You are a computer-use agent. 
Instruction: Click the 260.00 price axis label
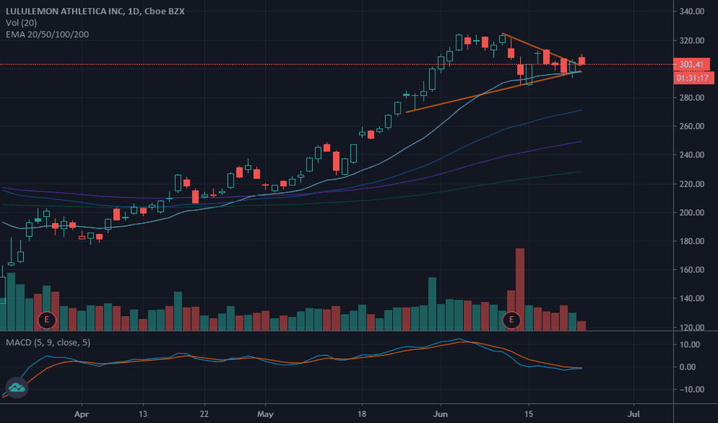(692, 126)
